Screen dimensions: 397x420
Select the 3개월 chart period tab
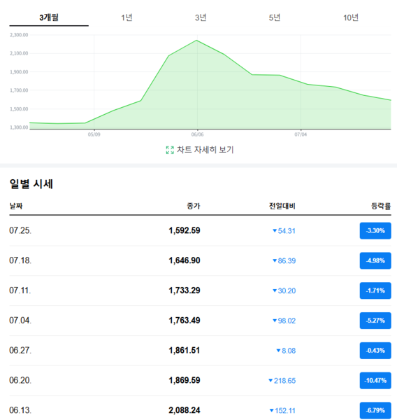(49, 17)
